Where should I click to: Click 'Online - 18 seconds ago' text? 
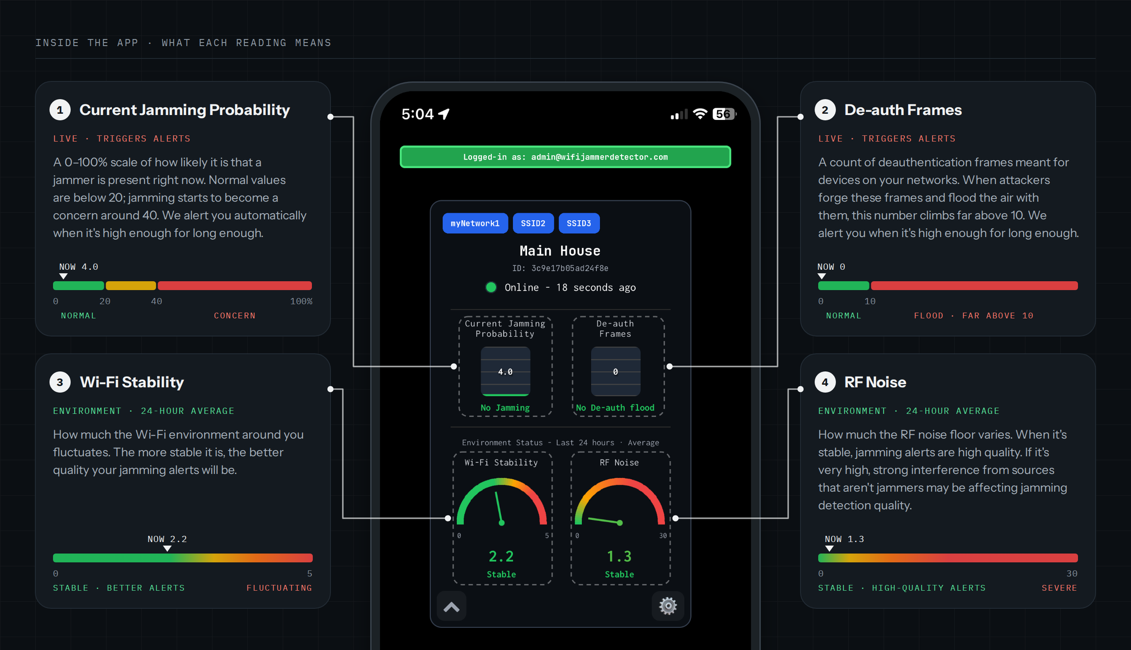pyautogui.click(x=570, y=287)
